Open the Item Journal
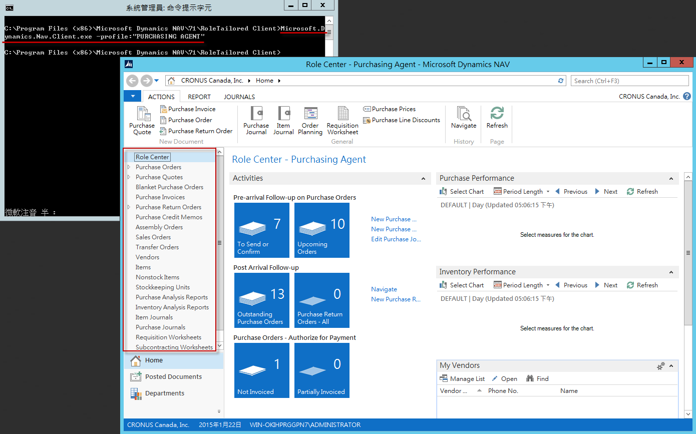The height and width of the screenshot is (434, 696). (x=283, y=121)
